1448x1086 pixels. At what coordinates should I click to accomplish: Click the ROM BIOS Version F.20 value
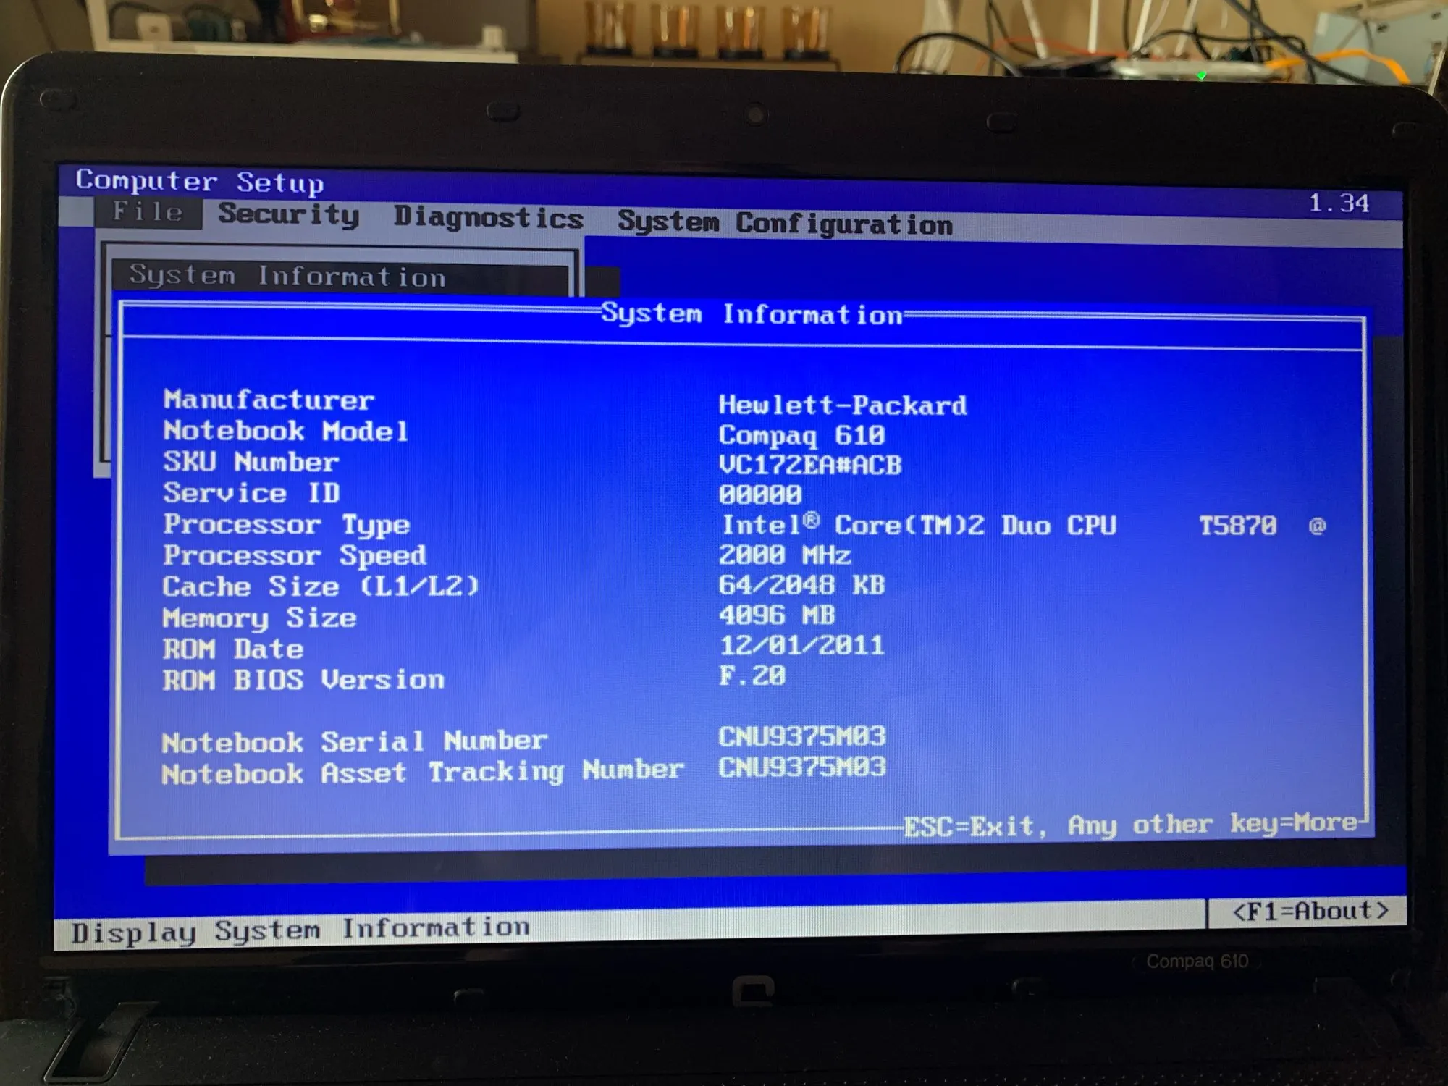[x=752, y=676]
